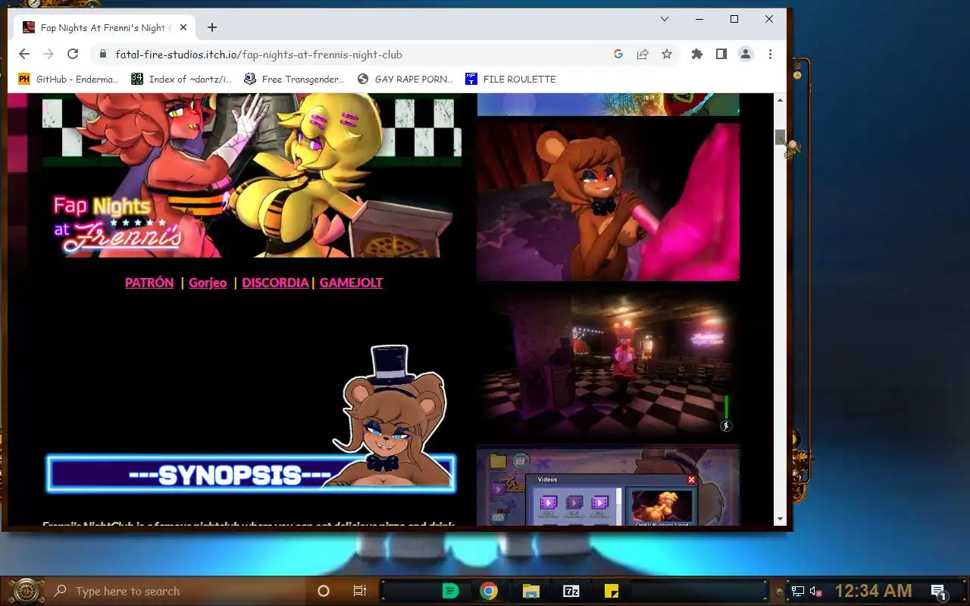The height and width of the screenshot is (606, 970).
Task: Open the 12:34 AM clock
Action: 873,591
